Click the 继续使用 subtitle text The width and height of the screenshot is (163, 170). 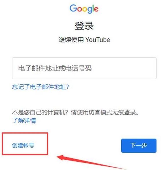point(71,40)
